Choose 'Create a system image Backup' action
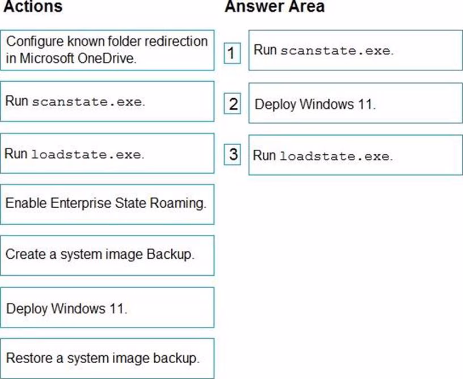Image resolution: width=463 pixels, height=379 pixels. [107, 255]
